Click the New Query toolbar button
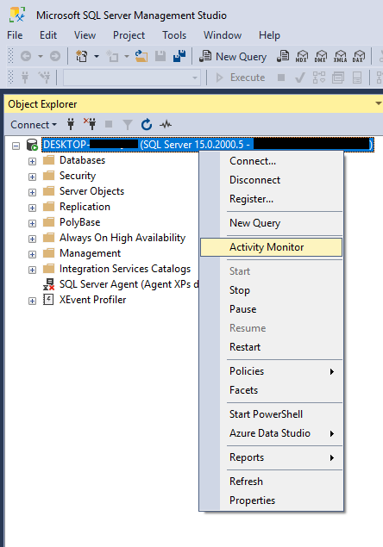The image size is (383, 547). pos(233,56)
